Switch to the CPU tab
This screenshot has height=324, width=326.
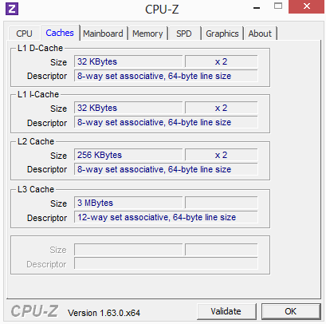coord(24,34)
